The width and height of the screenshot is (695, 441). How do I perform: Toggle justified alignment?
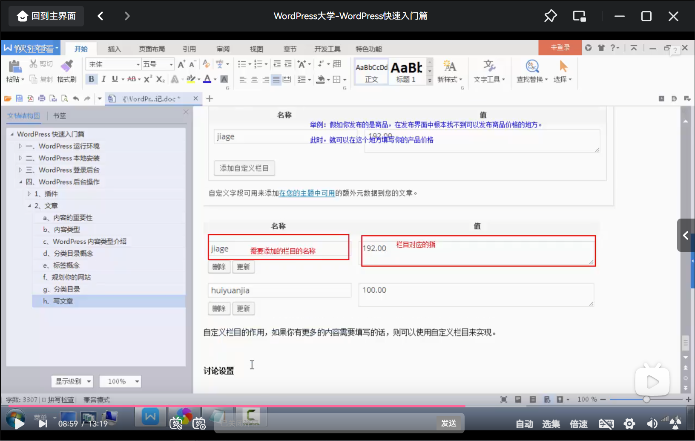pos(276,80)
